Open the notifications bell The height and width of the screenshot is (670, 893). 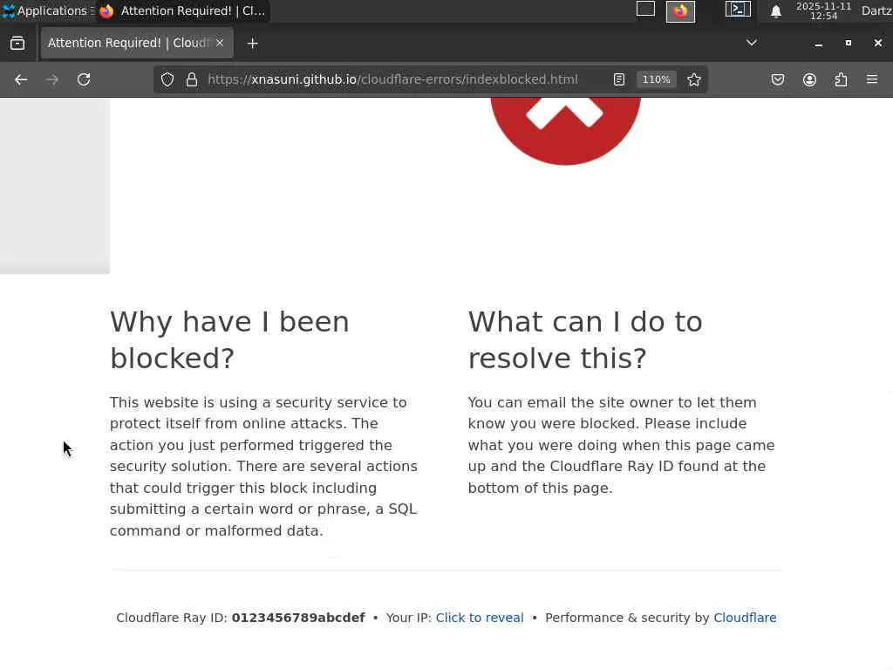pos(775,11)
